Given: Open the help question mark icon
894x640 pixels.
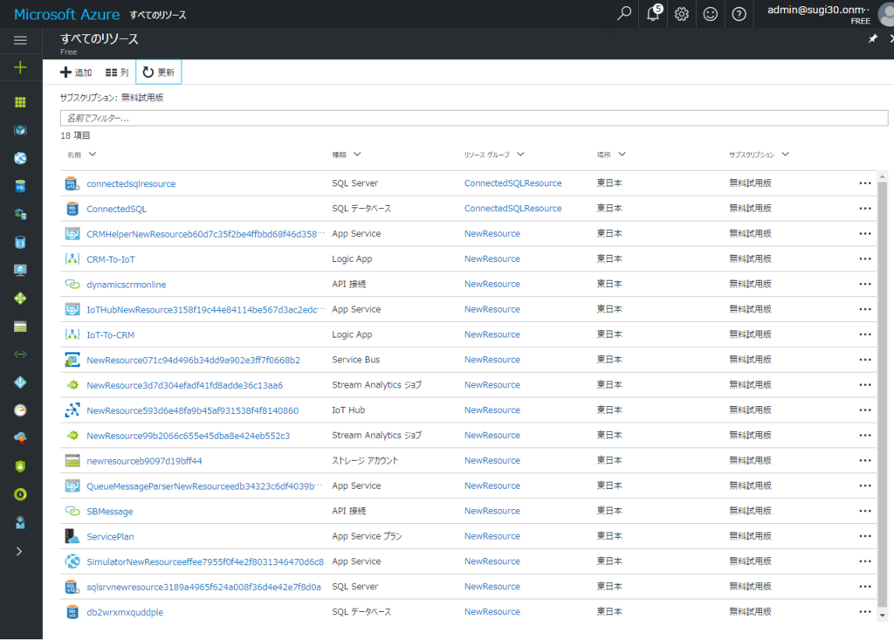Looking at the screenshot, I should [739, 14].
